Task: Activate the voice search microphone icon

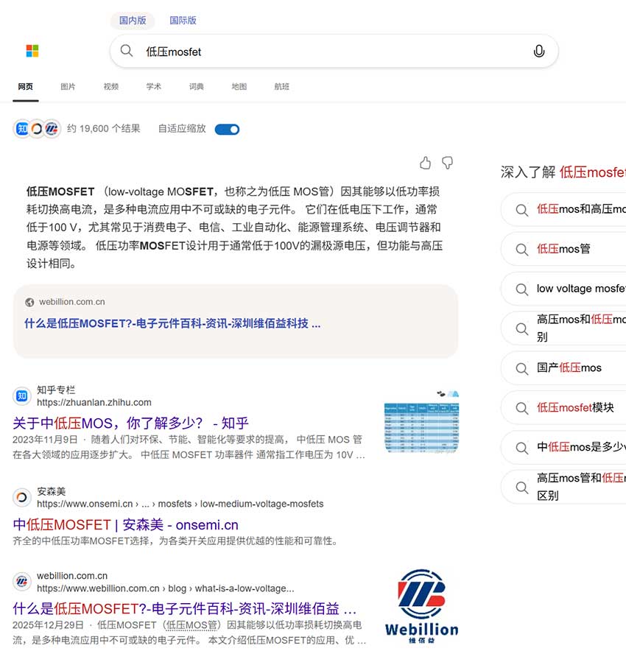Action: point(539,51)
